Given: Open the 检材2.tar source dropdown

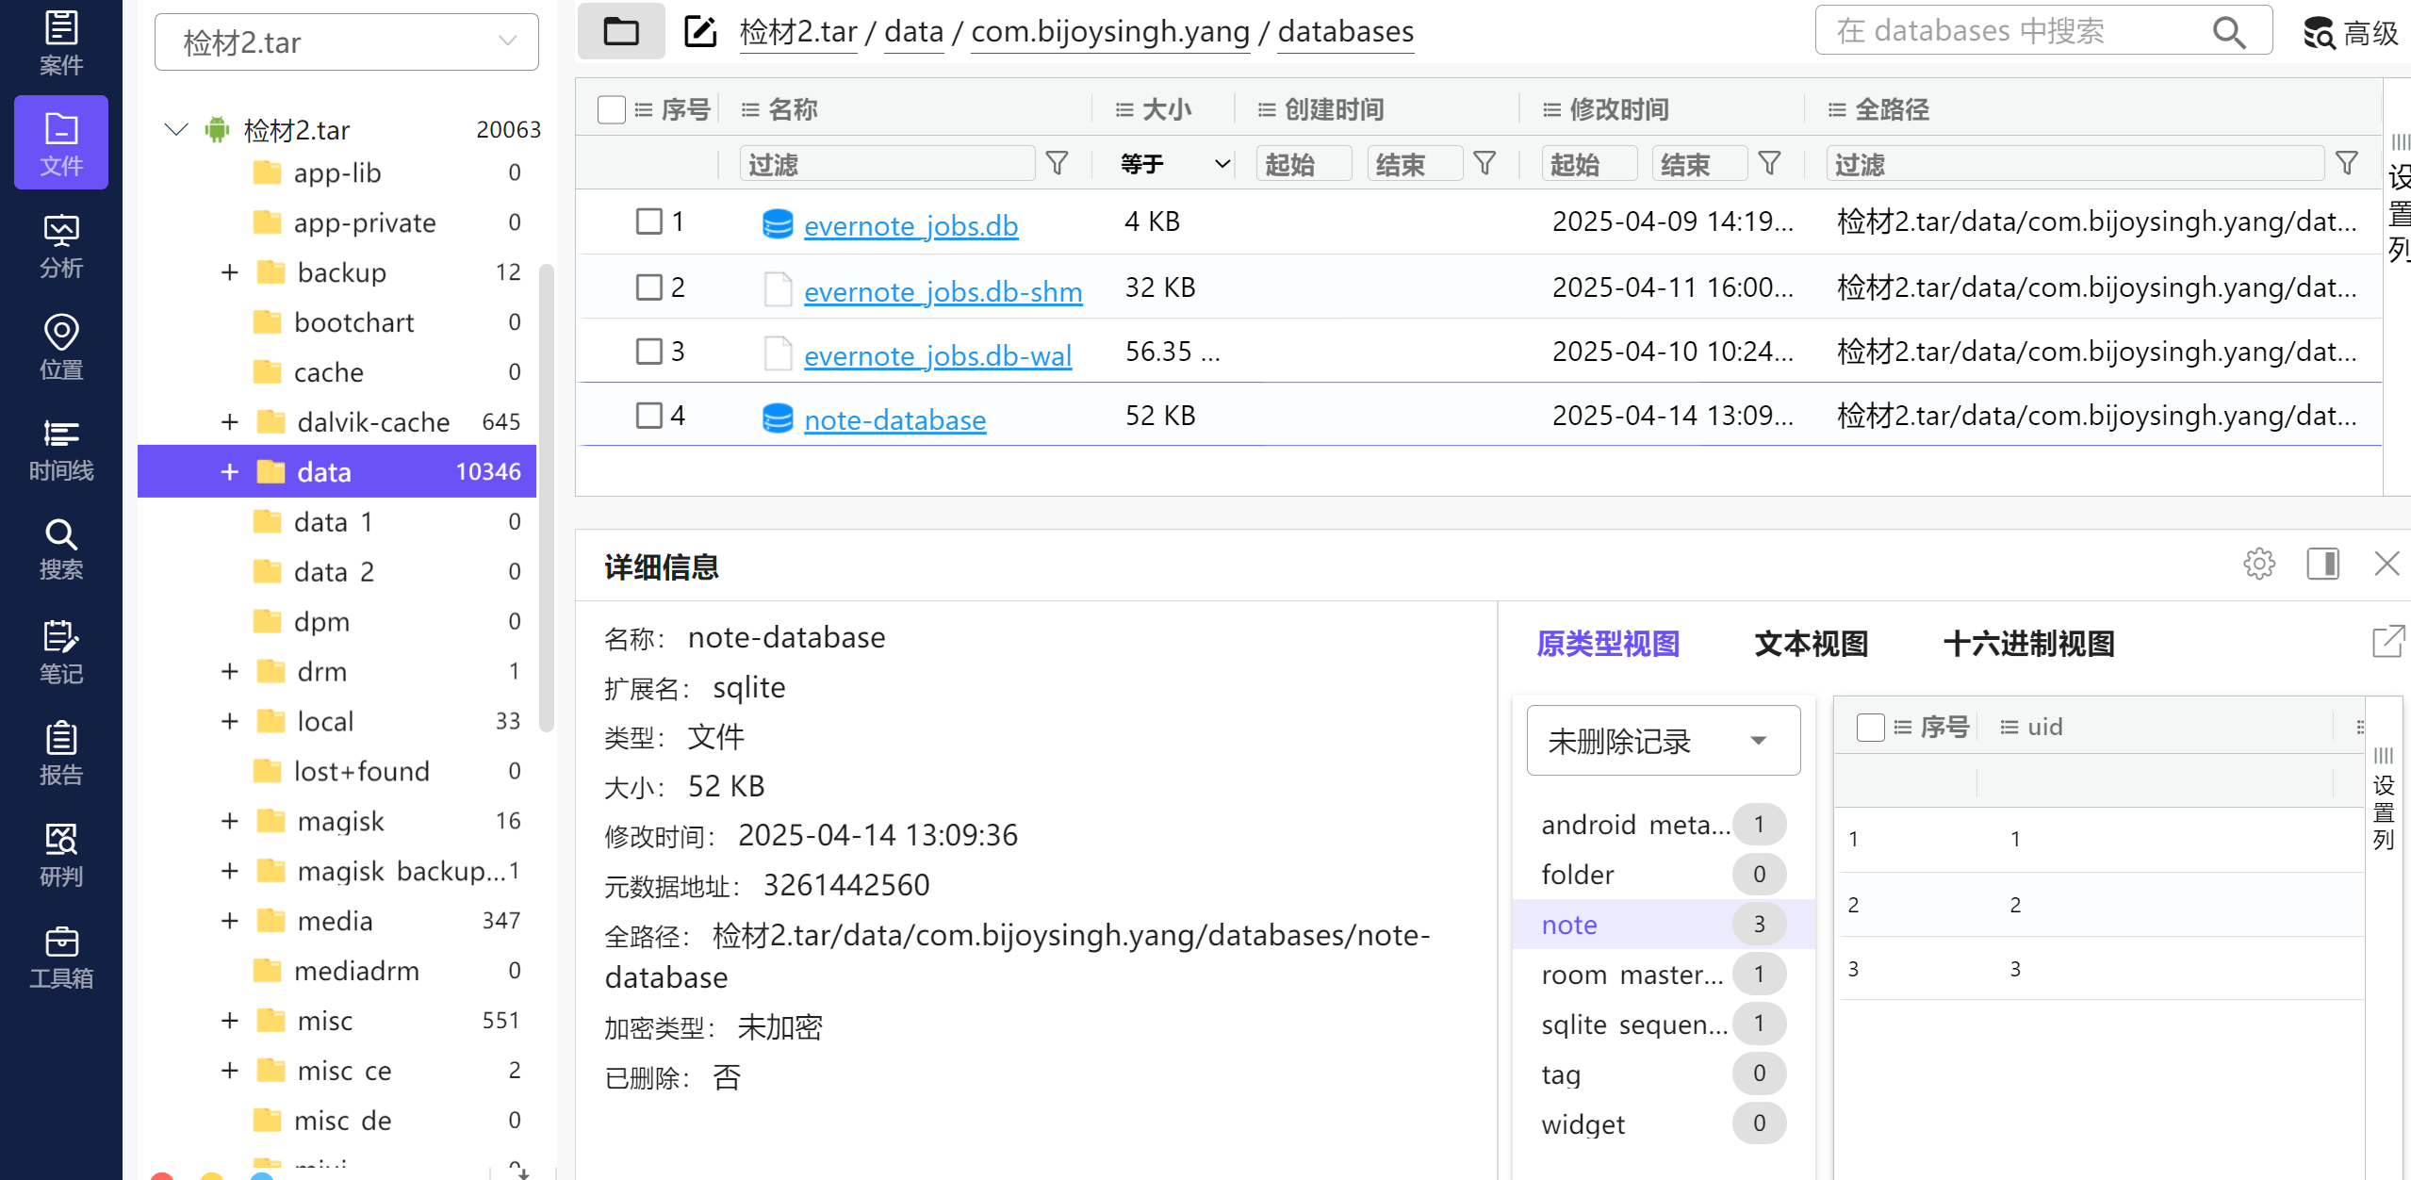Looking at the screenshot, I should click(x=346, y=41).
